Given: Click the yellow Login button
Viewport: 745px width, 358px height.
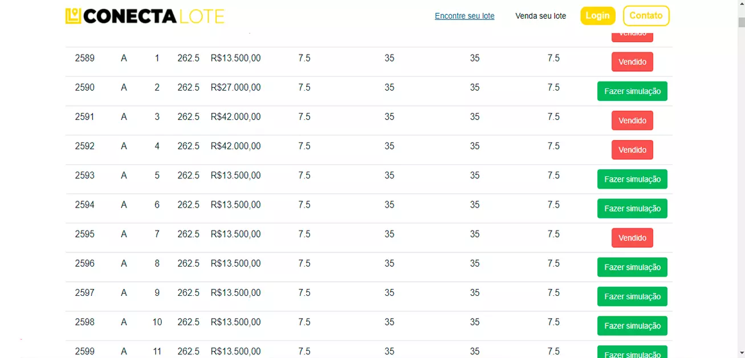Looking at the screenshot, I should click(598, 16).
